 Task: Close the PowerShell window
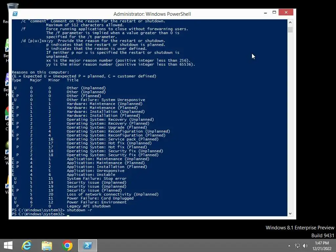(x=286, y=12)
